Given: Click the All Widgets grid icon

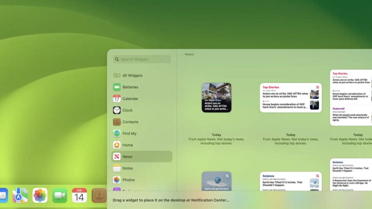Looking at the screenshot, I should click(x=117, y=75).
